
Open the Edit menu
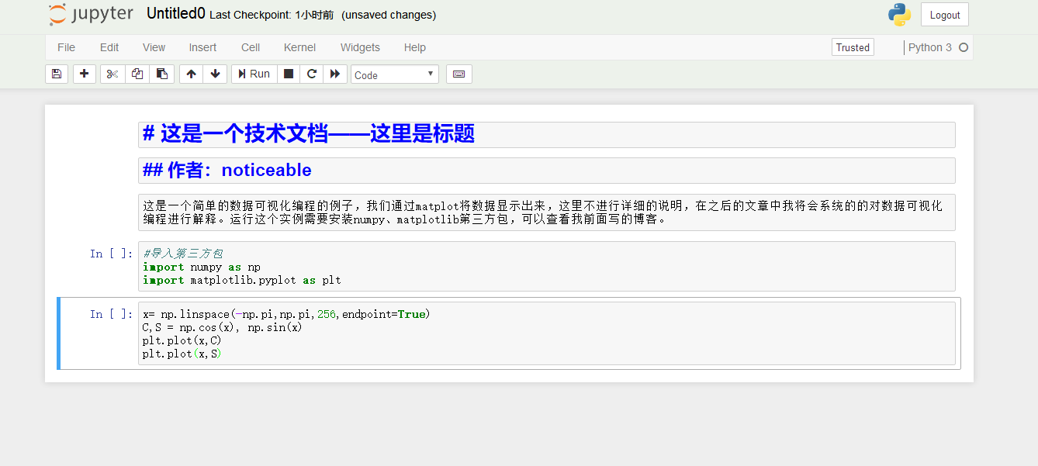coord(109,47)
